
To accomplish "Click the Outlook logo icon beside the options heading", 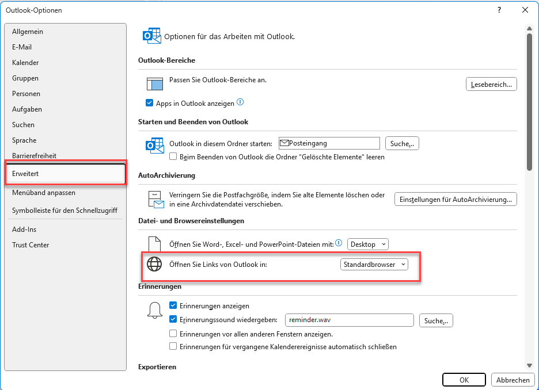I will coord(151,36).
